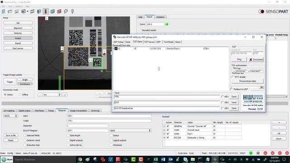Viewport: 290px width, 163px height.
Task: Open Chrome from the taskbar
Action: click(80, 159)
